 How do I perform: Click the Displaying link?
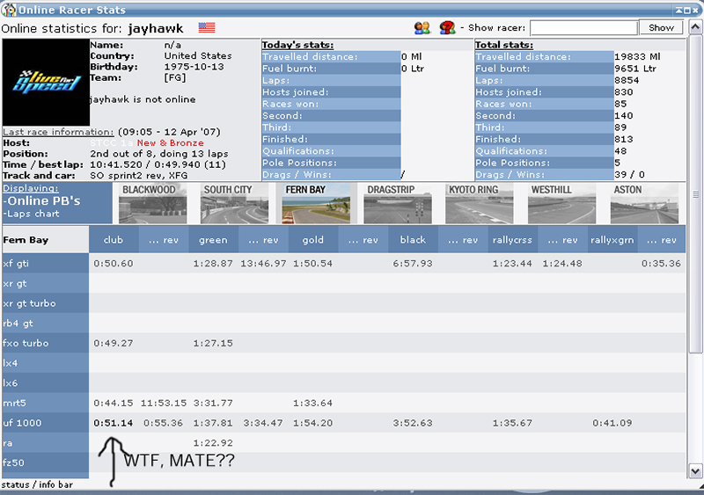tap(31, 188)
